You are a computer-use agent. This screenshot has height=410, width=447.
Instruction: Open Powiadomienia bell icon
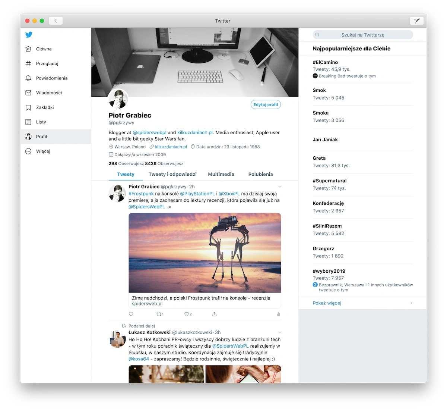point(28,78)
